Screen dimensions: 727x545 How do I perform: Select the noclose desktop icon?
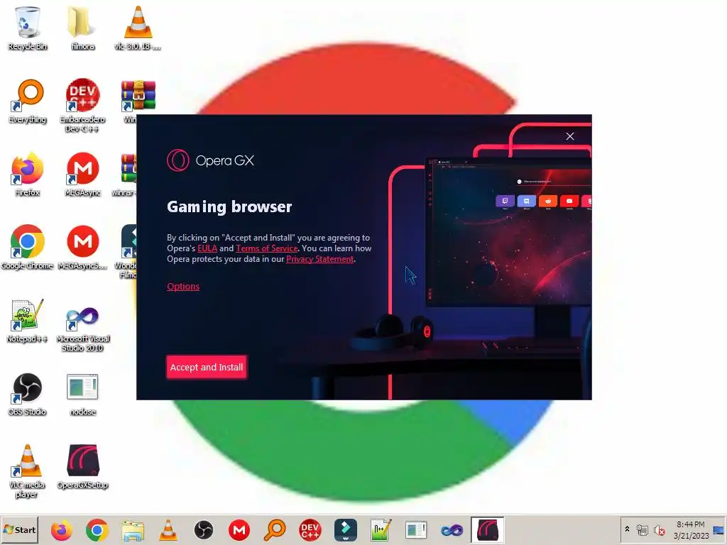tap(82, 394)
